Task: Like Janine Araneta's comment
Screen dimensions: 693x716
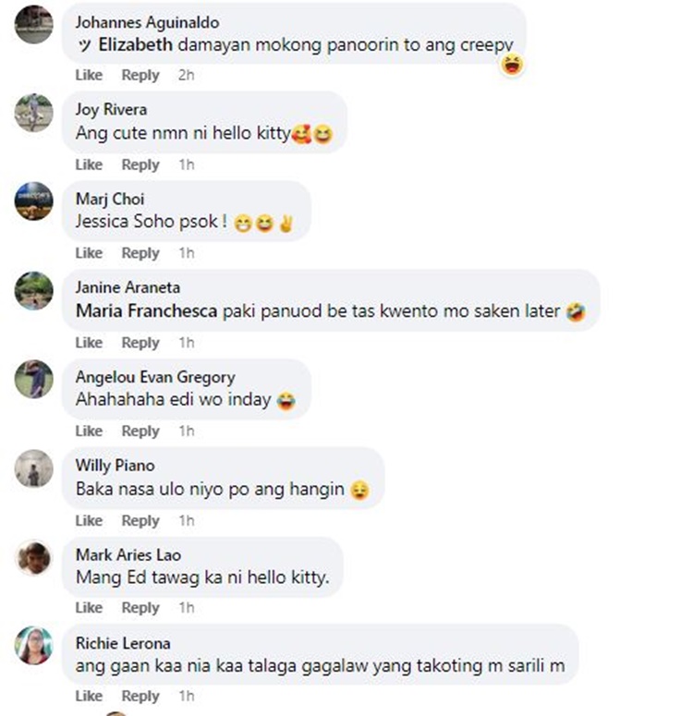Action: point(89,343)
